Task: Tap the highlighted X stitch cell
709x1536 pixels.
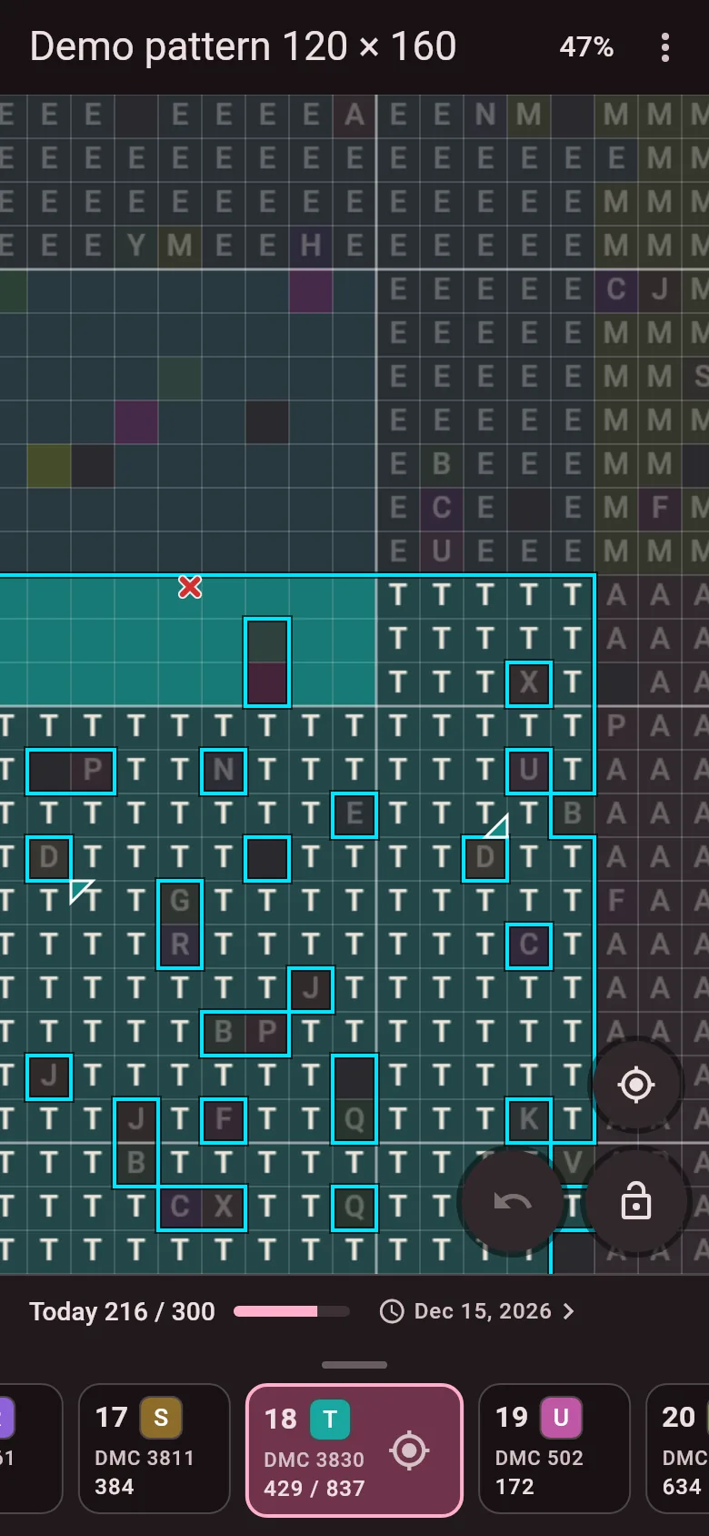Action: [529, 683]
